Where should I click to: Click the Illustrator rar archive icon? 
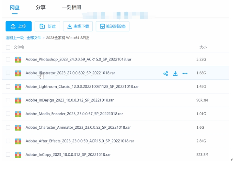[18, 73]
